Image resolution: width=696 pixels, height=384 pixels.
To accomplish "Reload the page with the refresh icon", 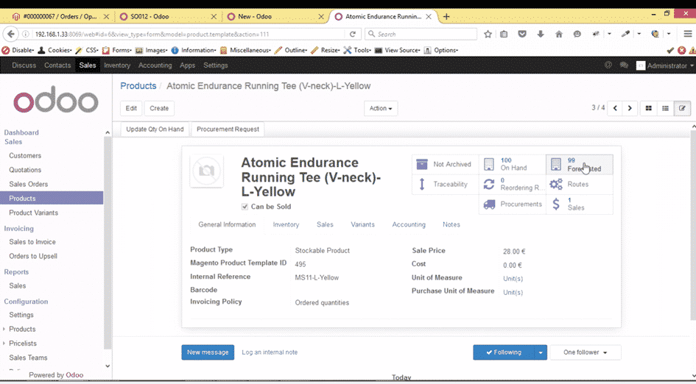I will click(353, 34).
